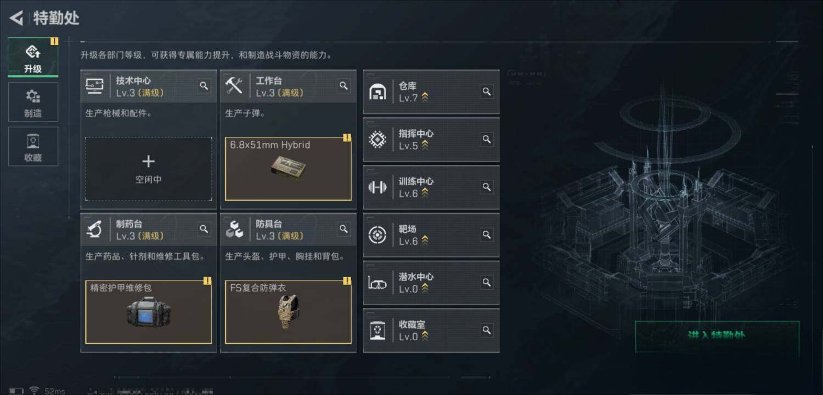Select the 训练中心 dumbbell icon
This screenshot has height=395, width=823.
tap(377, 187)
